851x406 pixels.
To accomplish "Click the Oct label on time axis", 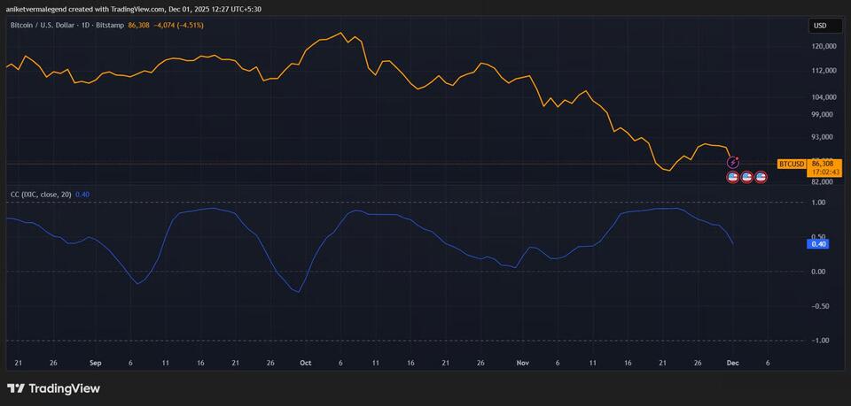I will click(x=305, y=364).
